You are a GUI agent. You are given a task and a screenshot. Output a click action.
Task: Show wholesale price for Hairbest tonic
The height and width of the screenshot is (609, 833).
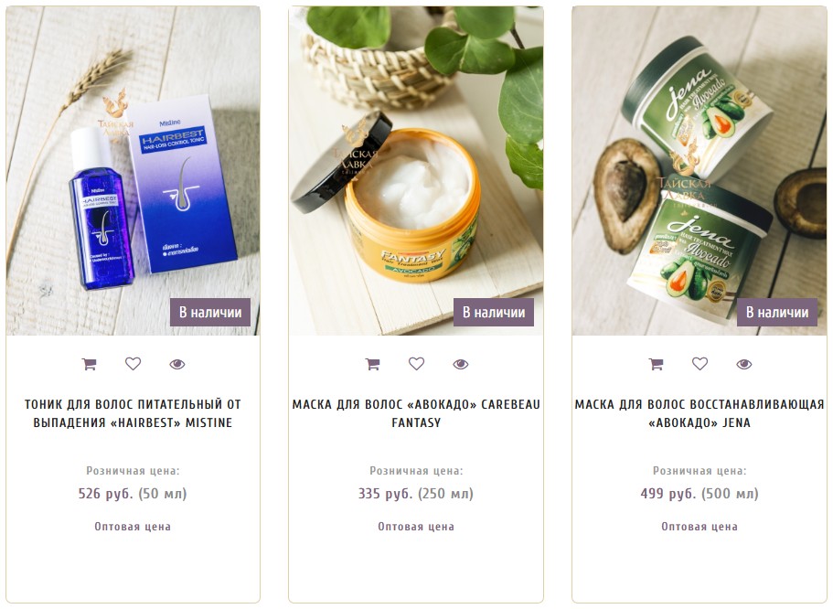pyautogui.click(x=133, y=527)
